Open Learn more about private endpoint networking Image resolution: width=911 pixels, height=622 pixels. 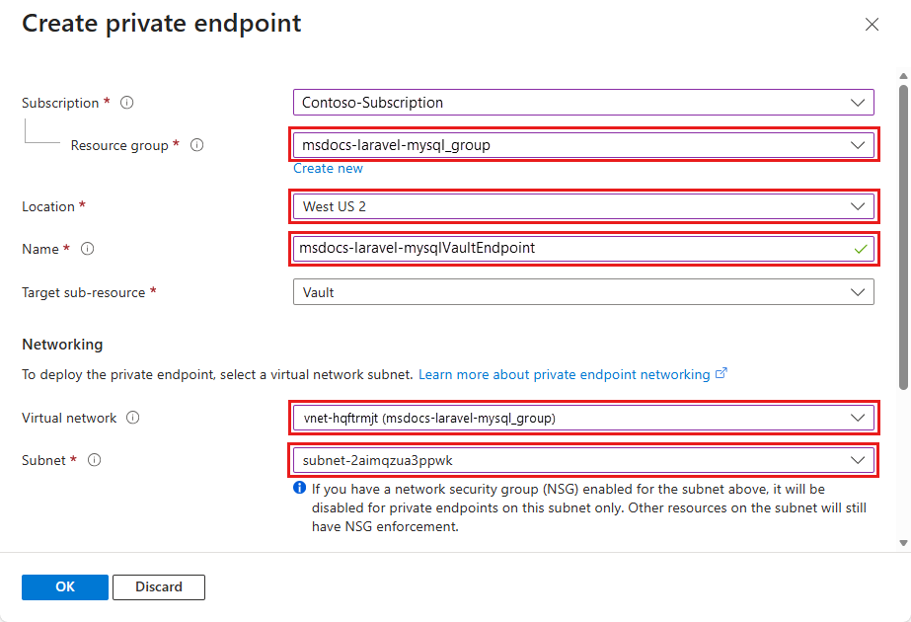click(x=565, y=375)
